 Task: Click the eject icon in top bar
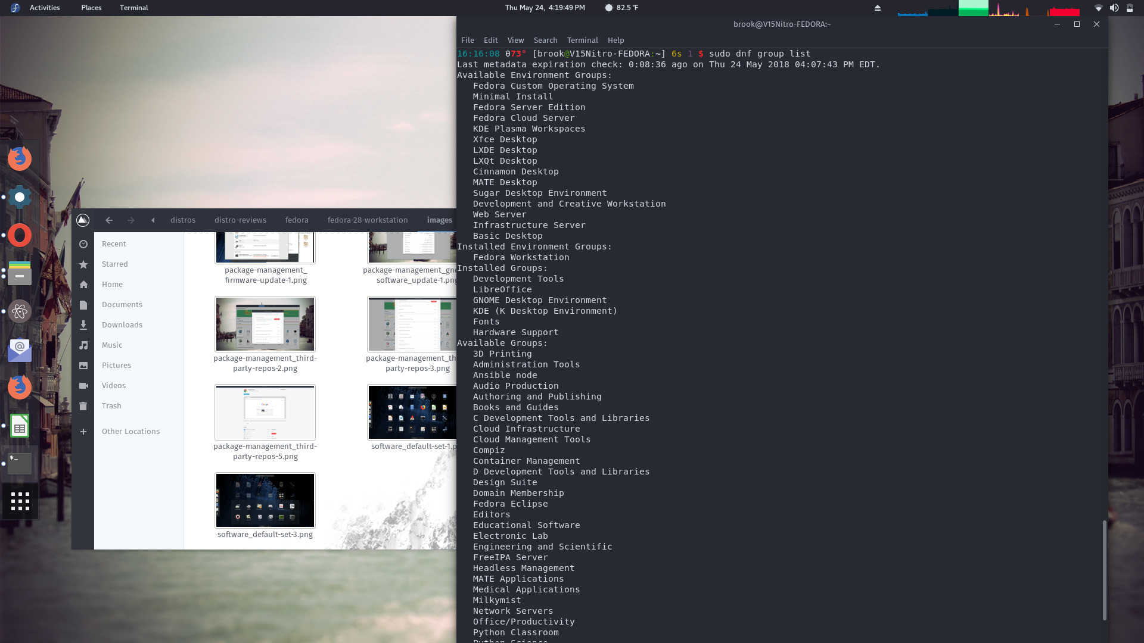(x=878, y=8)
